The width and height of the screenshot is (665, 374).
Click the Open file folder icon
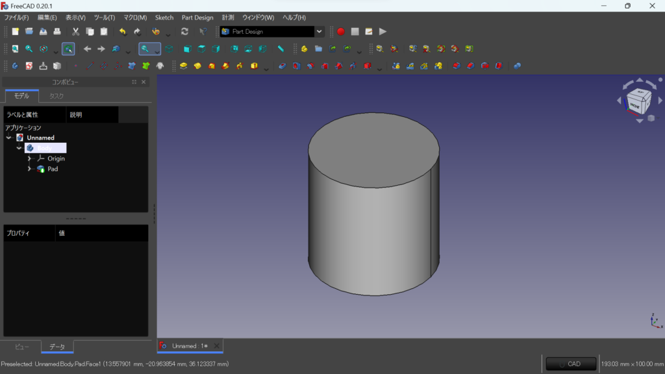click(x=29, y=31)
